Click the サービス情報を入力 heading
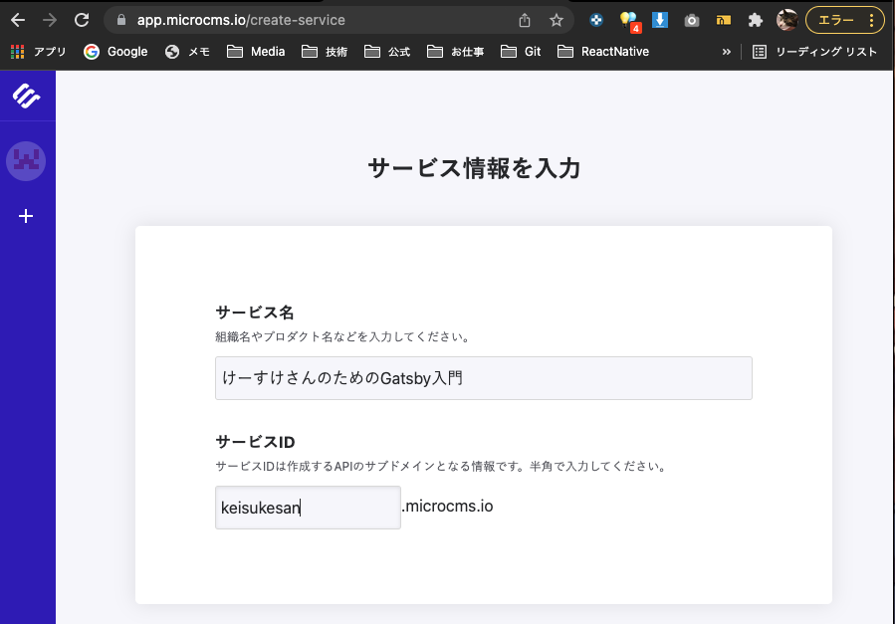 pyautogui.click(x=474, y=168)
